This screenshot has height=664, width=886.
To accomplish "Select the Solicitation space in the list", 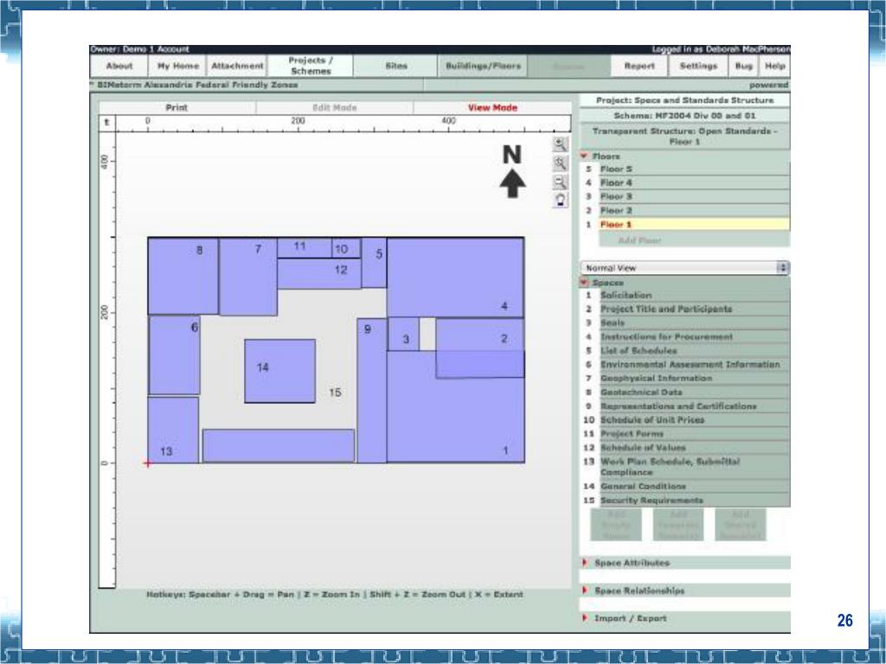I will pyautogui.click(x=694, y=296).
